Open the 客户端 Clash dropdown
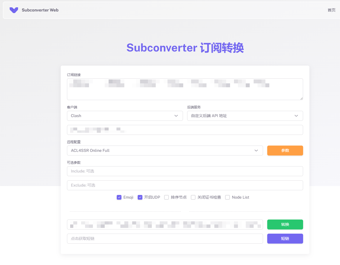Viewport: 340px width, 265px height. [125, 116]
